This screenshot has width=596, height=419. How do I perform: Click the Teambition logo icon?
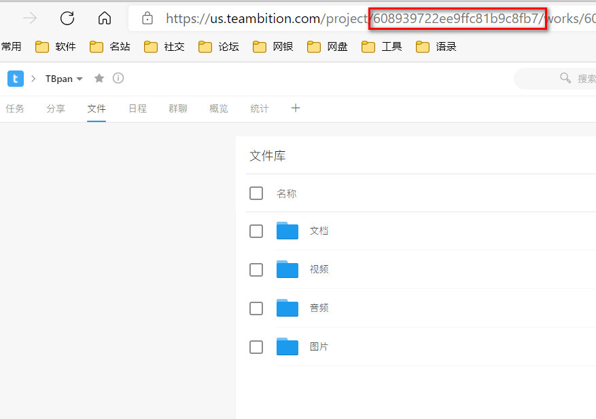pos(16,79)
